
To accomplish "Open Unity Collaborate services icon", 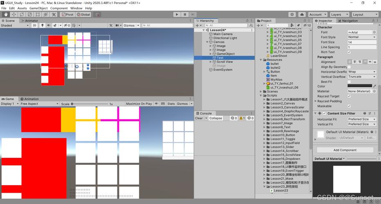I will click(x=292, y=15).
